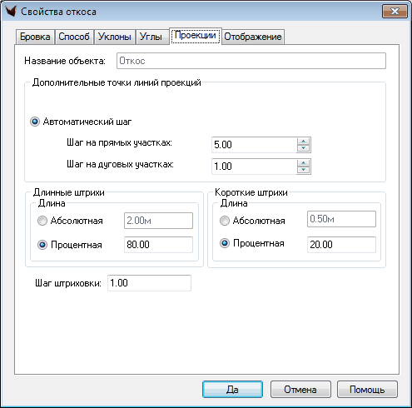This screenshot has height=408, width=412.
Task: Choose Процентная length for short strokes
Action: coord(225,243)
